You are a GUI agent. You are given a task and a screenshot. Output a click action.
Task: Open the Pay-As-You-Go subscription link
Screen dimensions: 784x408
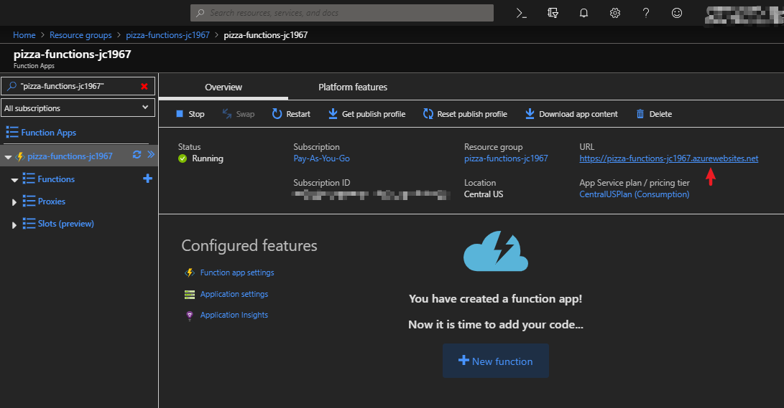point(321,158)
